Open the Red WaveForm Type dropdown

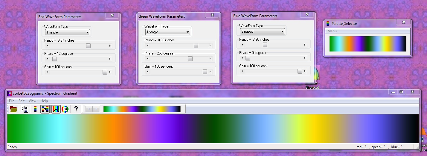(x=67, y=32)
